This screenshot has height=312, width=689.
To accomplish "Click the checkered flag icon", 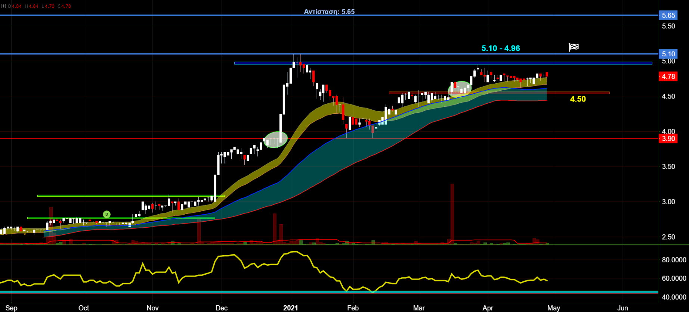I will 574,47.
